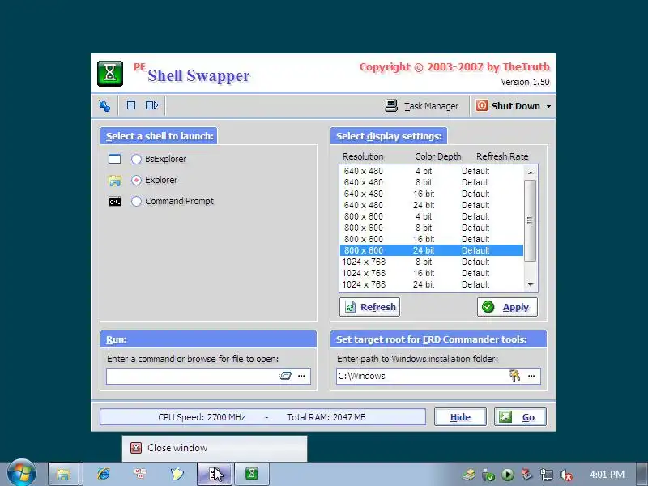Viewport: 648px width, 486px height.
Task: Select 1024 x 768 24 bit row
Action: pos(432,285)
